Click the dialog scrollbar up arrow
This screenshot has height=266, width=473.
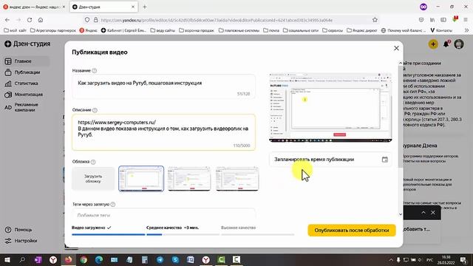coord(401,64)
